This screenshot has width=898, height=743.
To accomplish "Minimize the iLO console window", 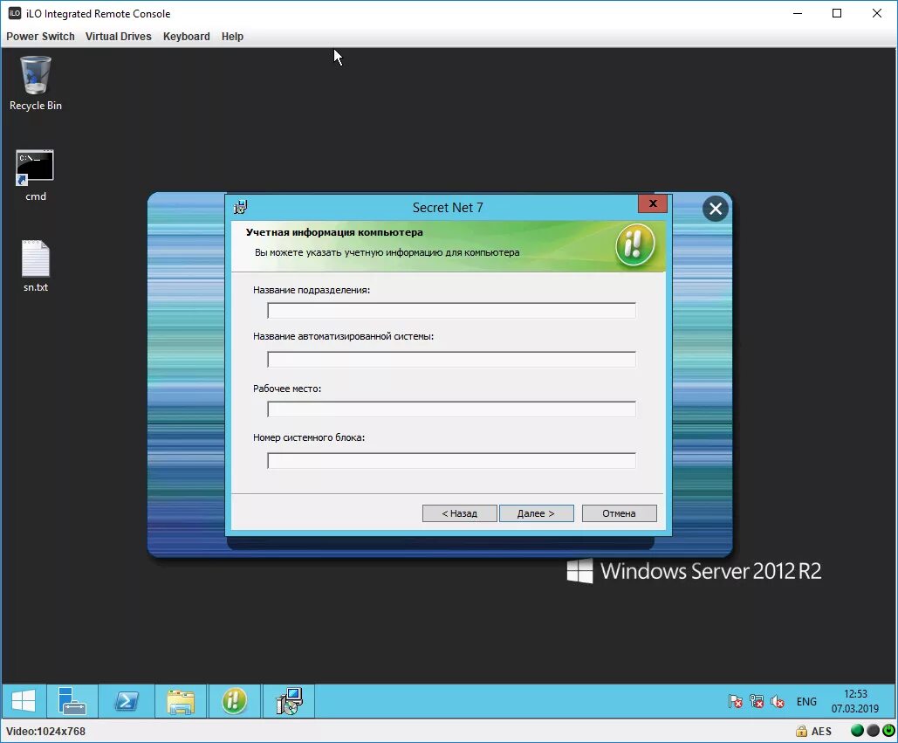I will point(798,13).
